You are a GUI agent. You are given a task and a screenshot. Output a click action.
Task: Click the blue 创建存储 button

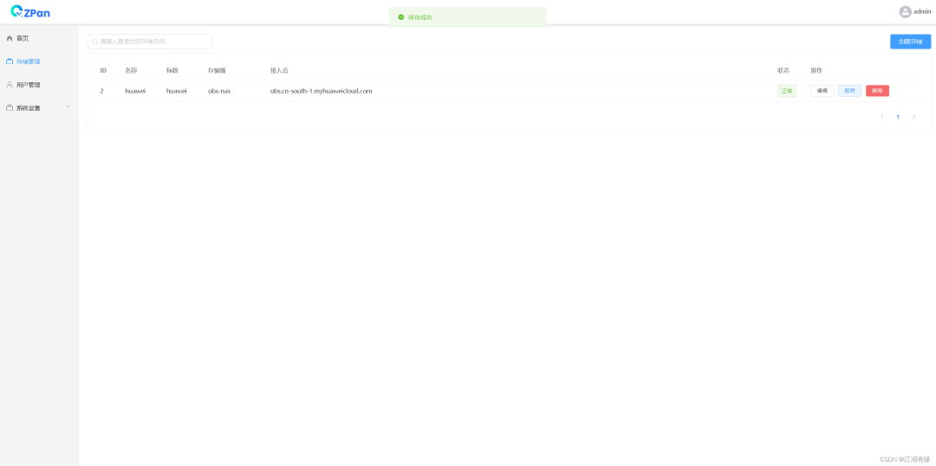click(910, 42)
